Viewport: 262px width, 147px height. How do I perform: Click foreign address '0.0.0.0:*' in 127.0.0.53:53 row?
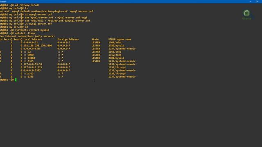pos(64,64)
